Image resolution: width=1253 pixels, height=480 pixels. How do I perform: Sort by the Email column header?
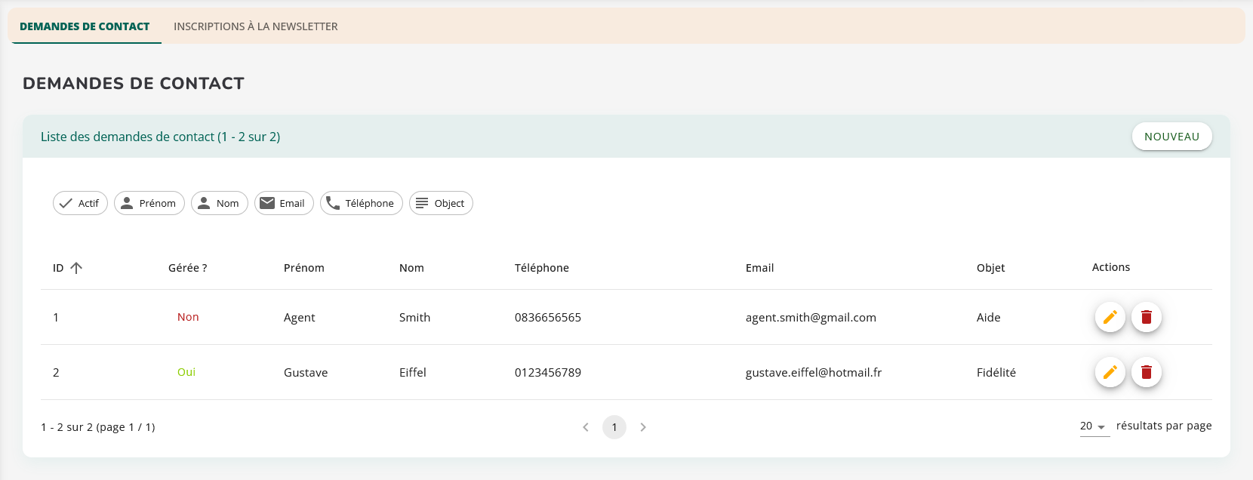click(x=759, y=268)
